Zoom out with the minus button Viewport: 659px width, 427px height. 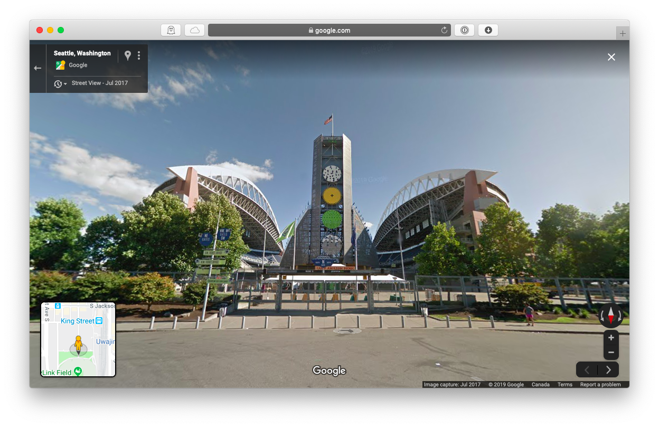pos(611,353)
